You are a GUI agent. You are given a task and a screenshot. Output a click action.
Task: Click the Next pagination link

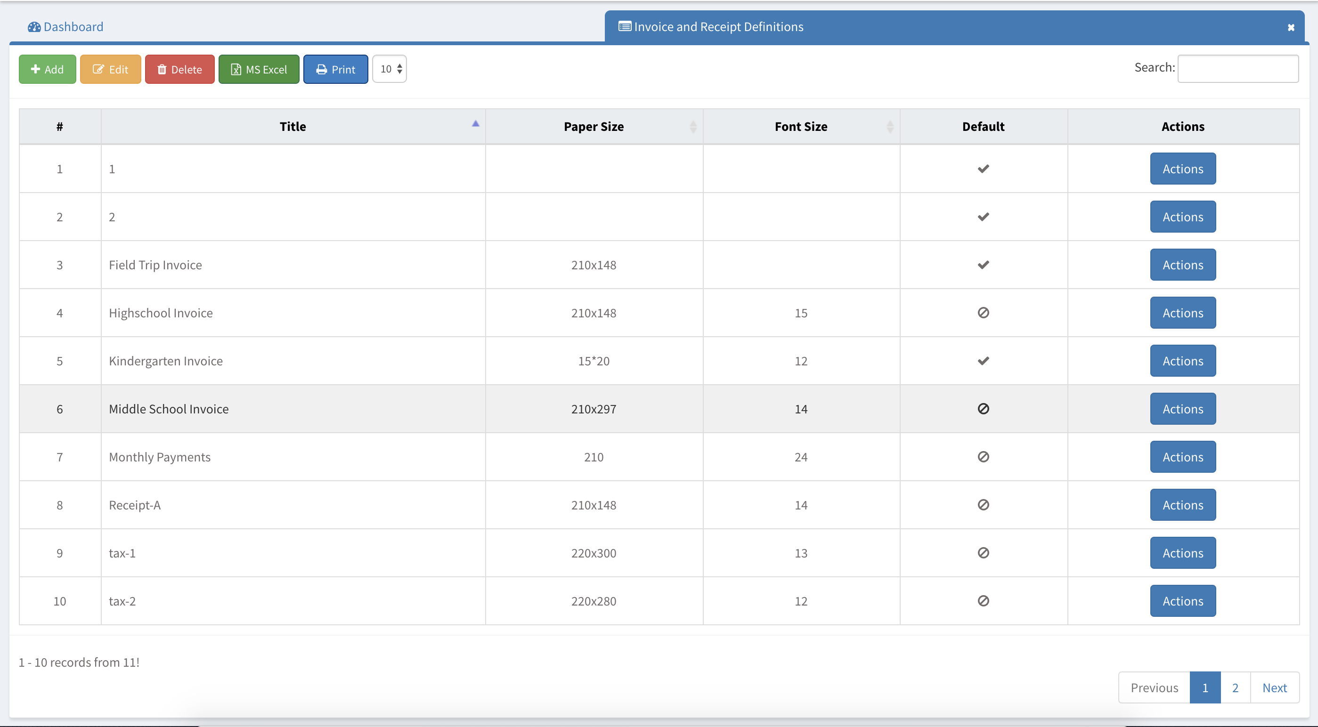pos(1274,687)
